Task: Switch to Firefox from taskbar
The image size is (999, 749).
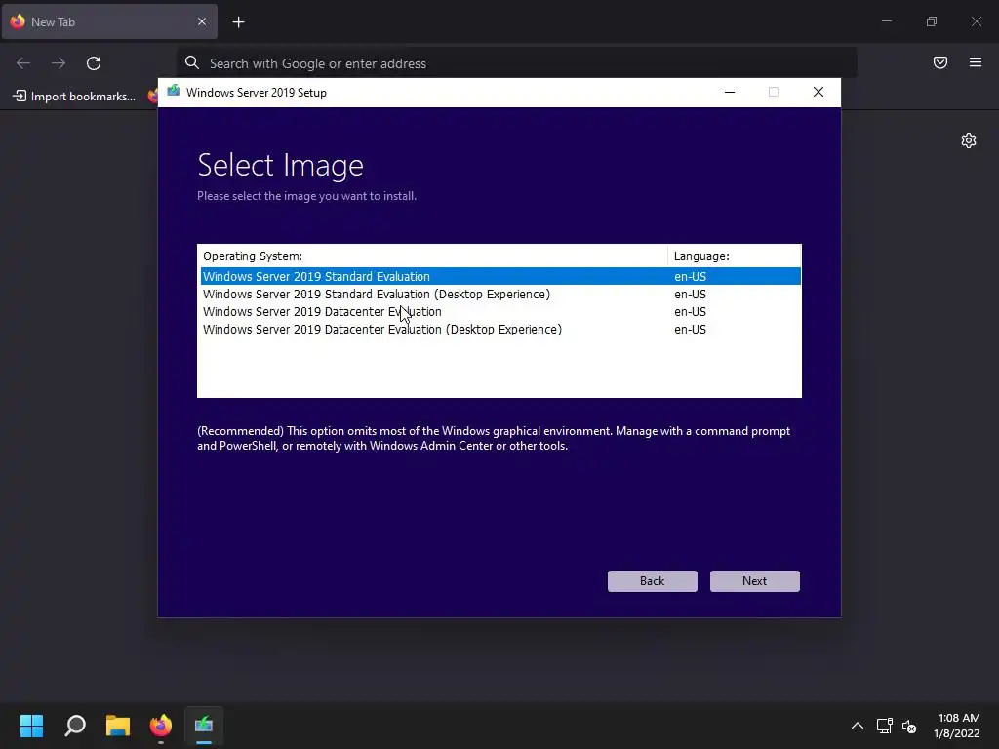Action: point(161,725)
